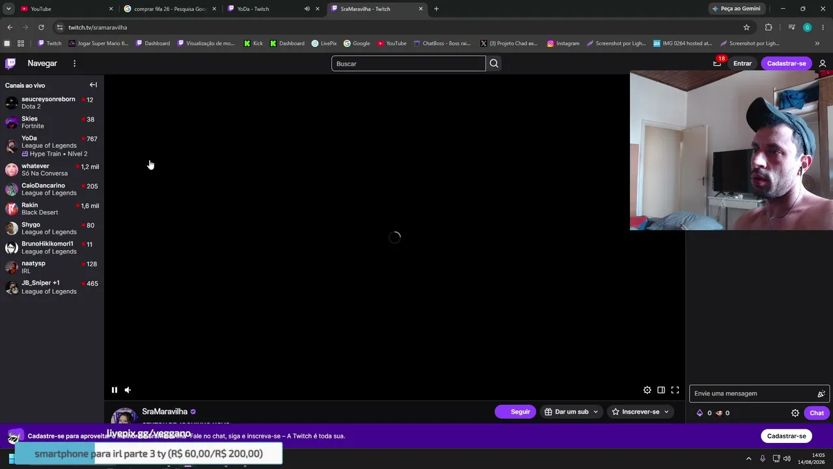Show the hidden bookmarks overflow chevron

817,44
